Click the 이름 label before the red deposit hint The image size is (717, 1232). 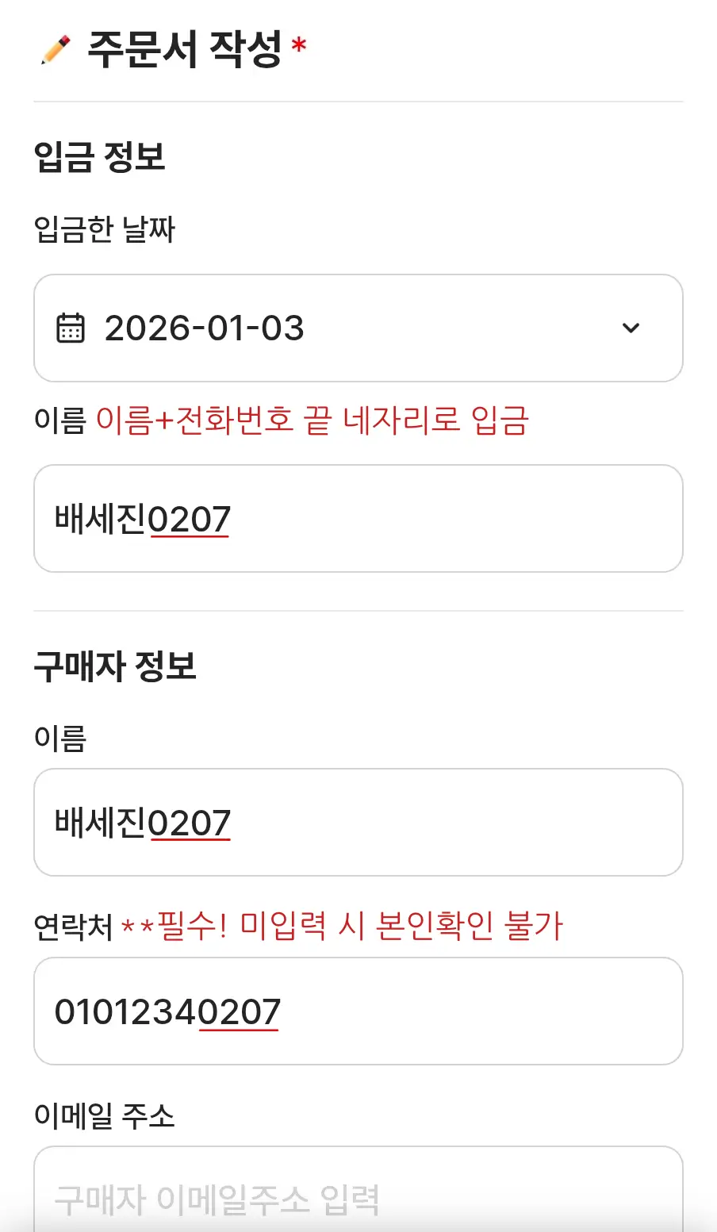point(59,420)
